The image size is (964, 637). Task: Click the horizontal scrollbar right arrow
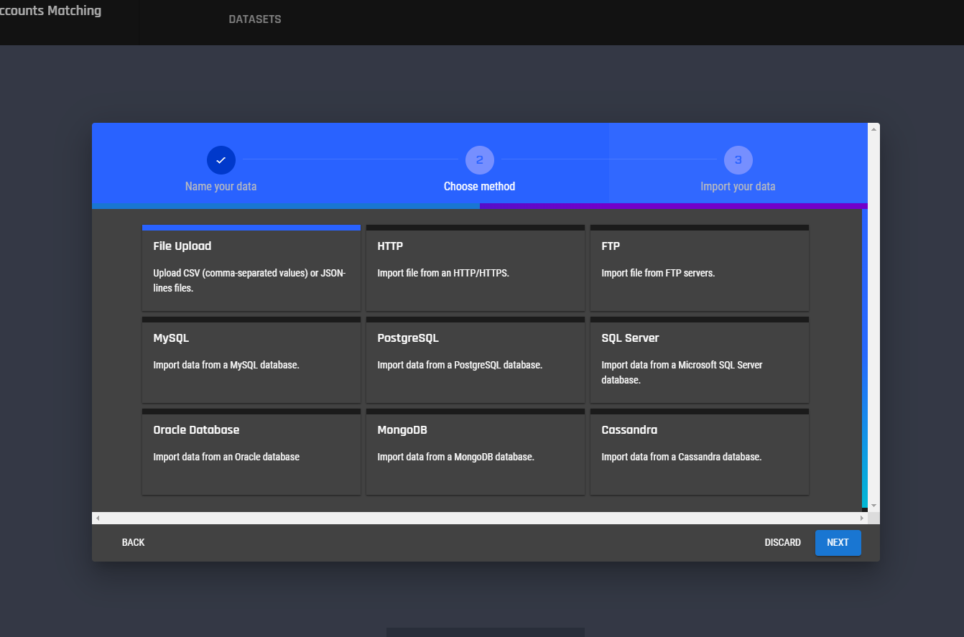tap(862, 518)
